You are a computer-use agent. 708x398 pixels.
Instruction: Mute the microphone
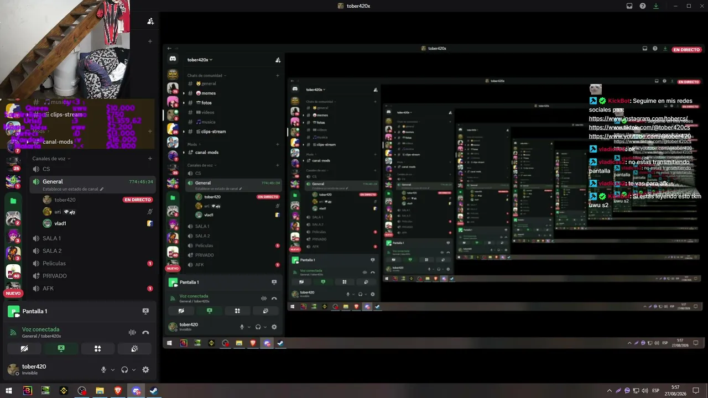[x=103, y=370]
